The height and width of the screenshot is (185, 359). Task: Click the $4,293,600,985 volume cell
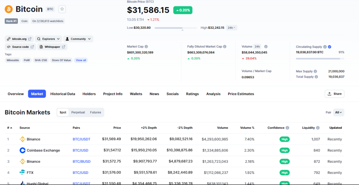click(215, 139)
